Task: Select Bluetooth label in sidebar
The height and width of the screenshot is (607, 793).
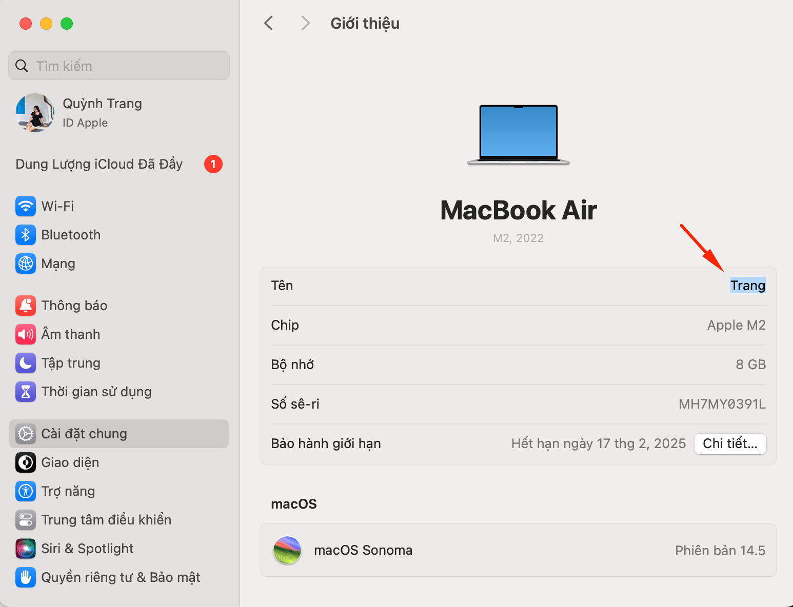Action: tap(71, 235)
